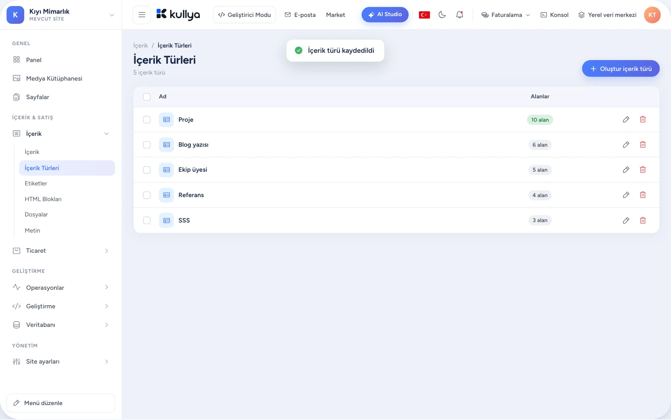This screenshot has height=420, width=671.
Task: Click the İçerik breadcrumb link
Action: 141,46
